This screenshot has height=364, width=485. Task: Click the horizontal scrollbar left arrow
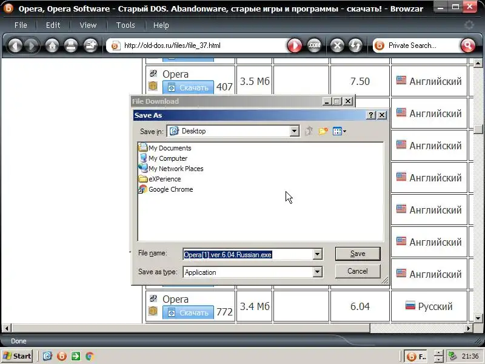click(x=7, y=328)
